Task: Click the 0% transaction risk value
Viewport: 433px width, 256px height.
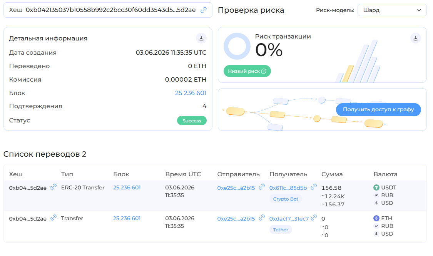Action: [269, 50]
